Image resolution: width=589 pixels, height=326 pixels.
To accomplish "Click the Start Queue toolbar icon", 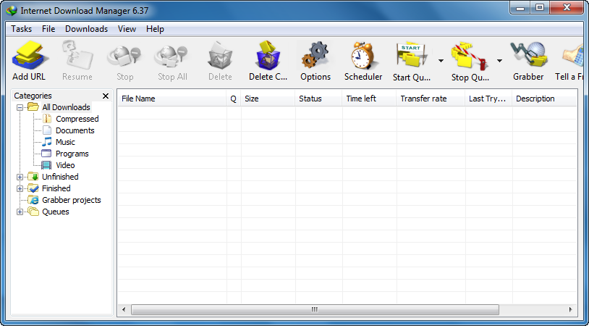I will (411, 56).
